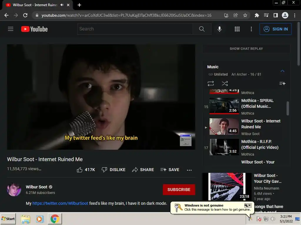Open a new browser tab
301x225 pixels.
tap(79, 5)
